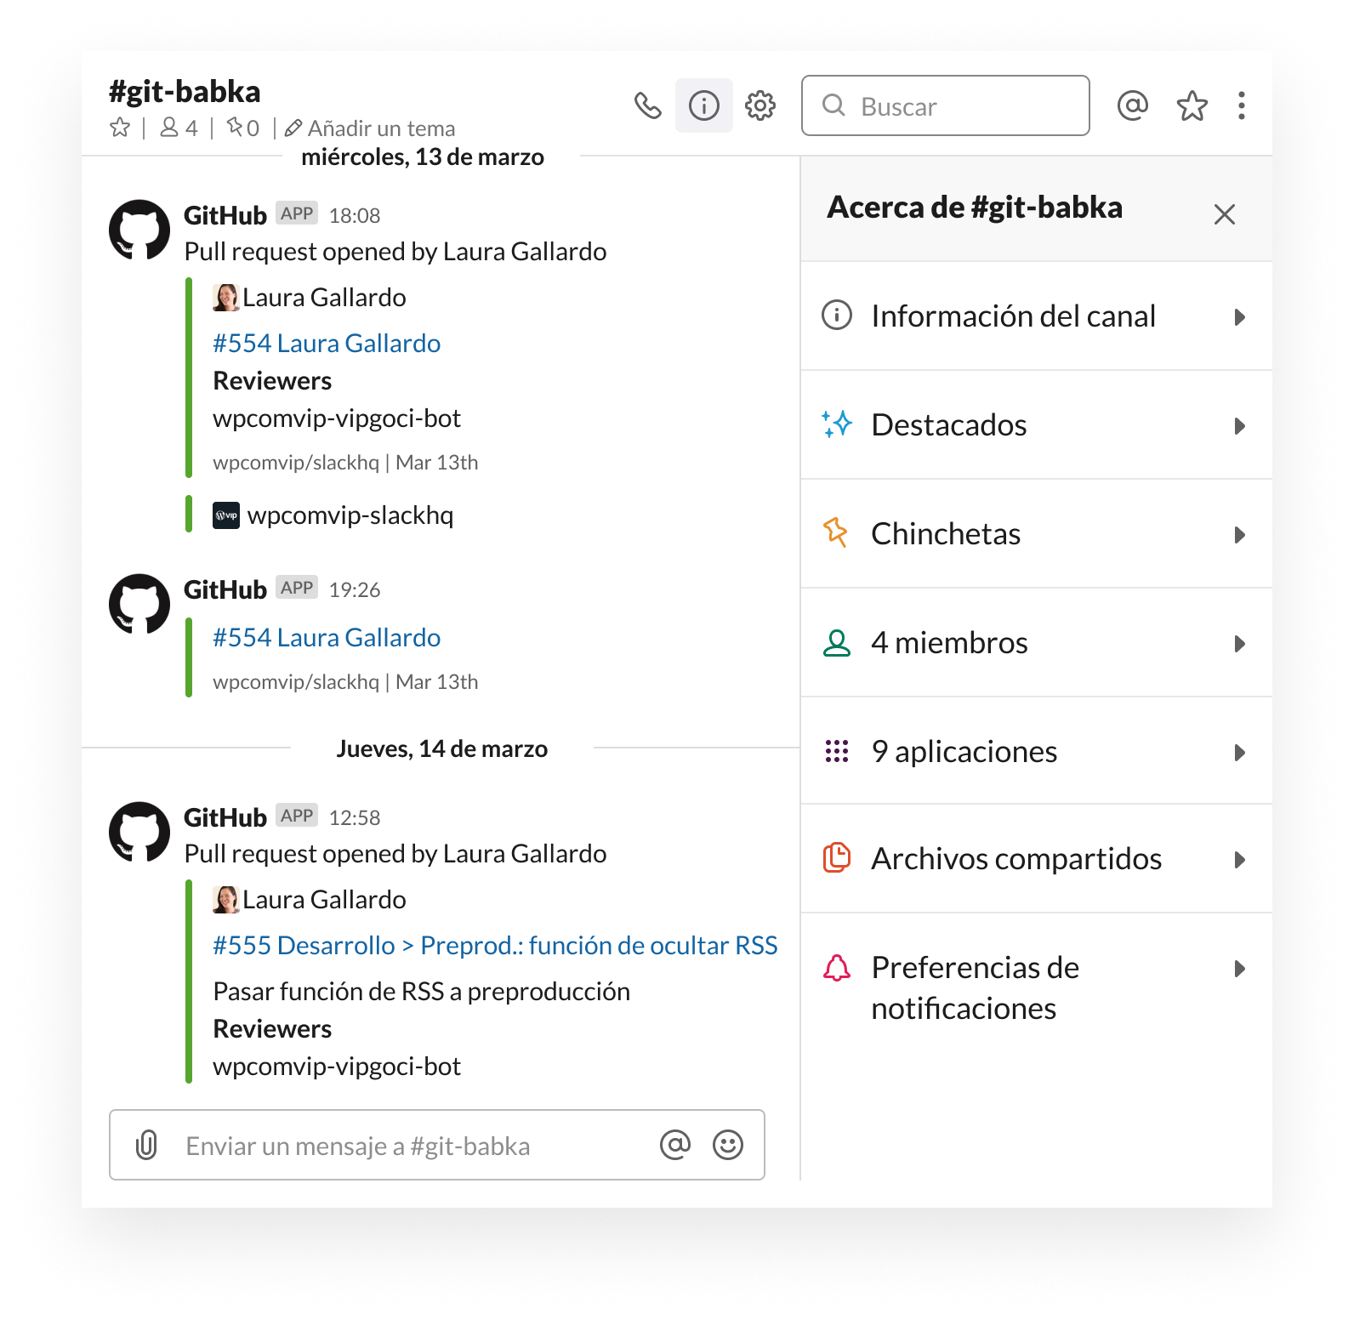This screenshot has height=1320, width=1354.
Task: Click GitHub sender name at 18:08
Action: 225,215
